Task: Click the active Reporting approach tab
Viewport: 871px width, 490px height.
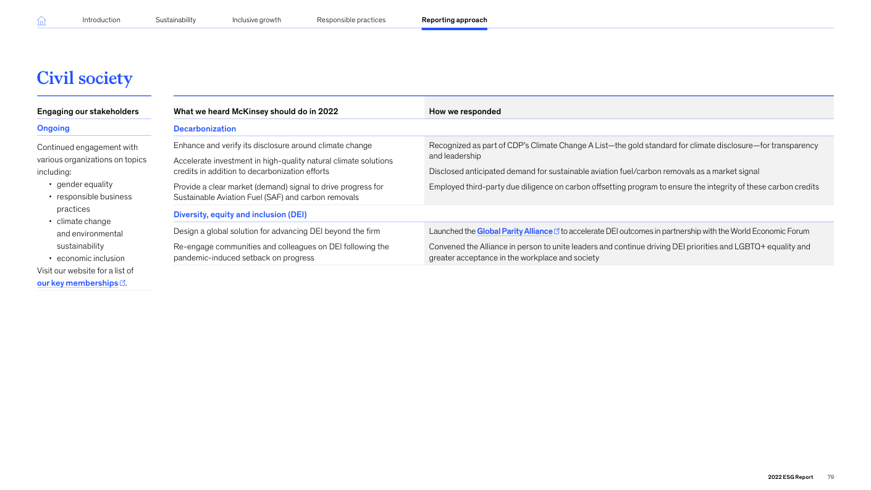Action: [x=454, y=20]
